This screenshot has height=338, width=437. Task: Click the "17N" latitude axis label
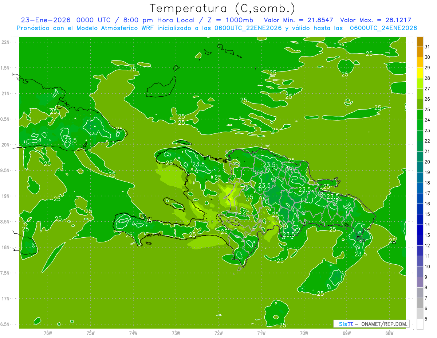(5, 299)
